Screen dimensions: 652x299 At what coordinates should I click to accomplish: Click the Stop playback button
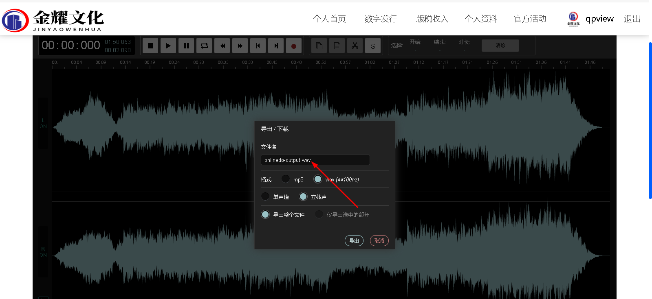150,46
